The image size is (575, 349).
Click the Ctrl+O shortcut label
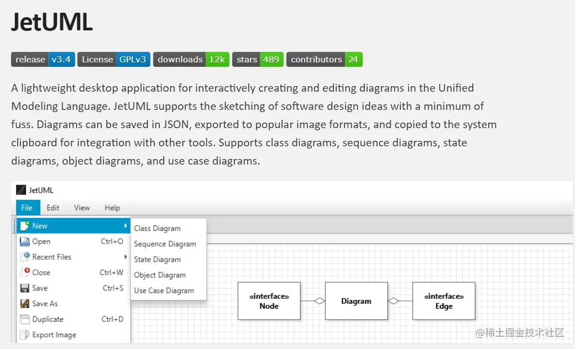112,241
